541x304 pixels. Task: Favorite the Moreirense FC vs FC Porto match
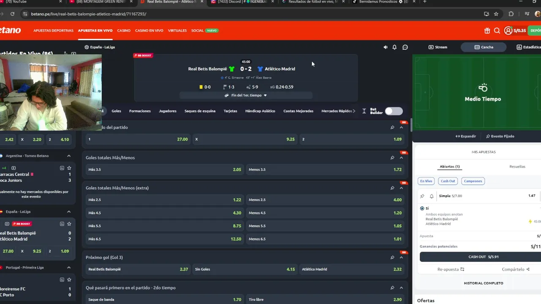coord(69,280)
